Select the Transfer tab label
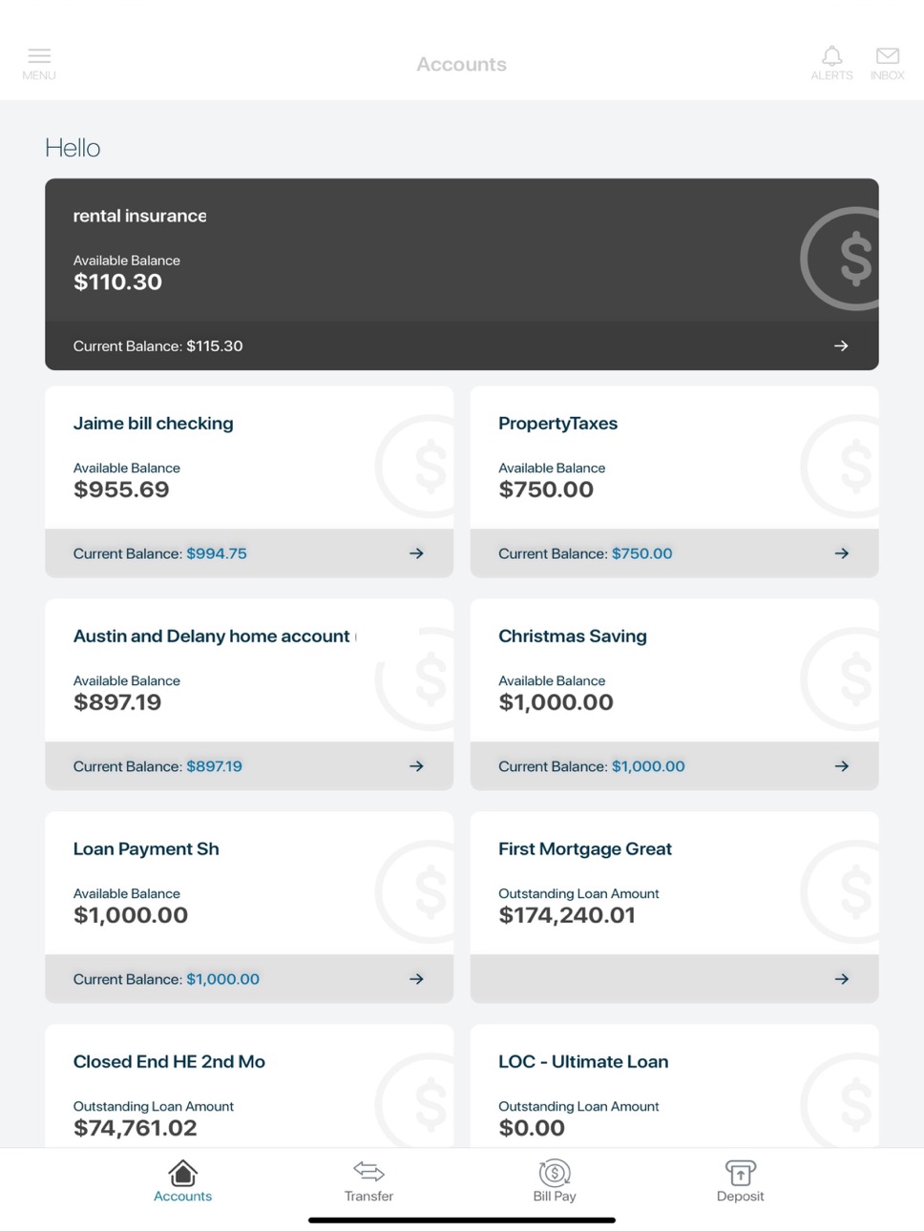This screenshot has width=924, height=1231. 368,1196
